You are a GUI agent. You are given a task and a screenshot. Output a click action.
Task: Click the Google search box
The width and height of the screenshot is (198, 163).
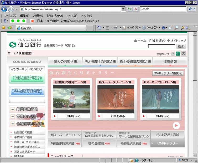163,9
